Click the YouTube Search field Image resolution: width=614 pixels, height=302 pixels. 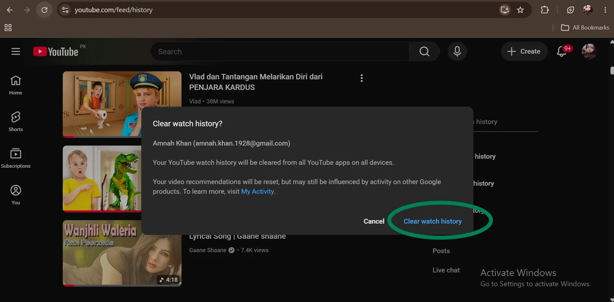click(280, 51)
